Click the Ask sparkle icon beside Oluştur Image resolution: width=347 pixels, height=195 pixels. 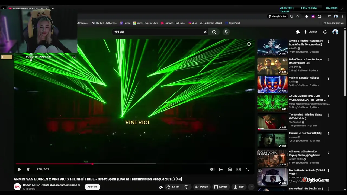pyautogui.click(x=298, y=32)
